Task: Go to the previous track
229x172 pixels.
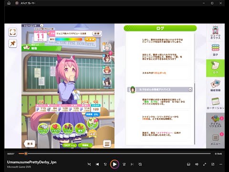Action: tap(97, 164)
